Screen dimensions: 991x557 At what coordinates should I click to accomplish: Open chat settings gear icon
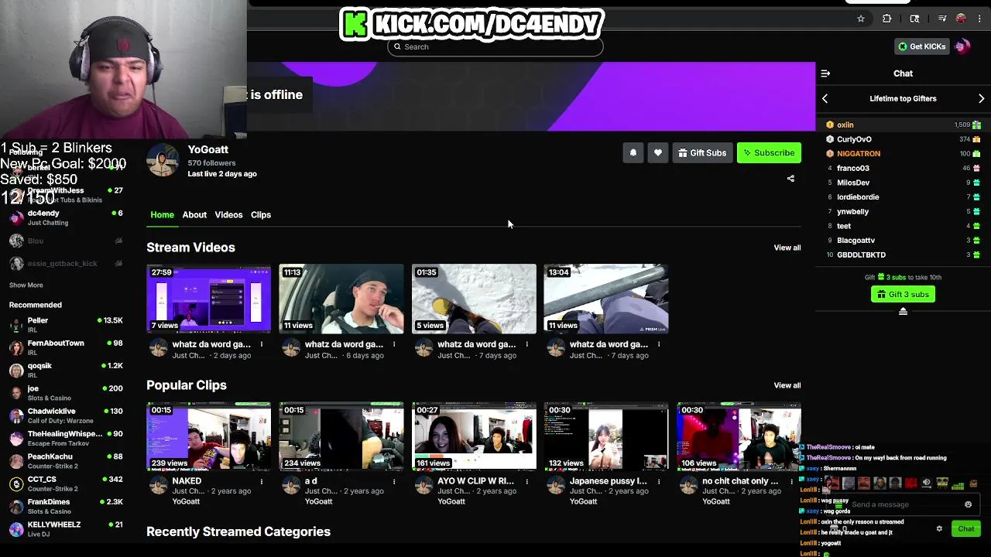[939, 529]
